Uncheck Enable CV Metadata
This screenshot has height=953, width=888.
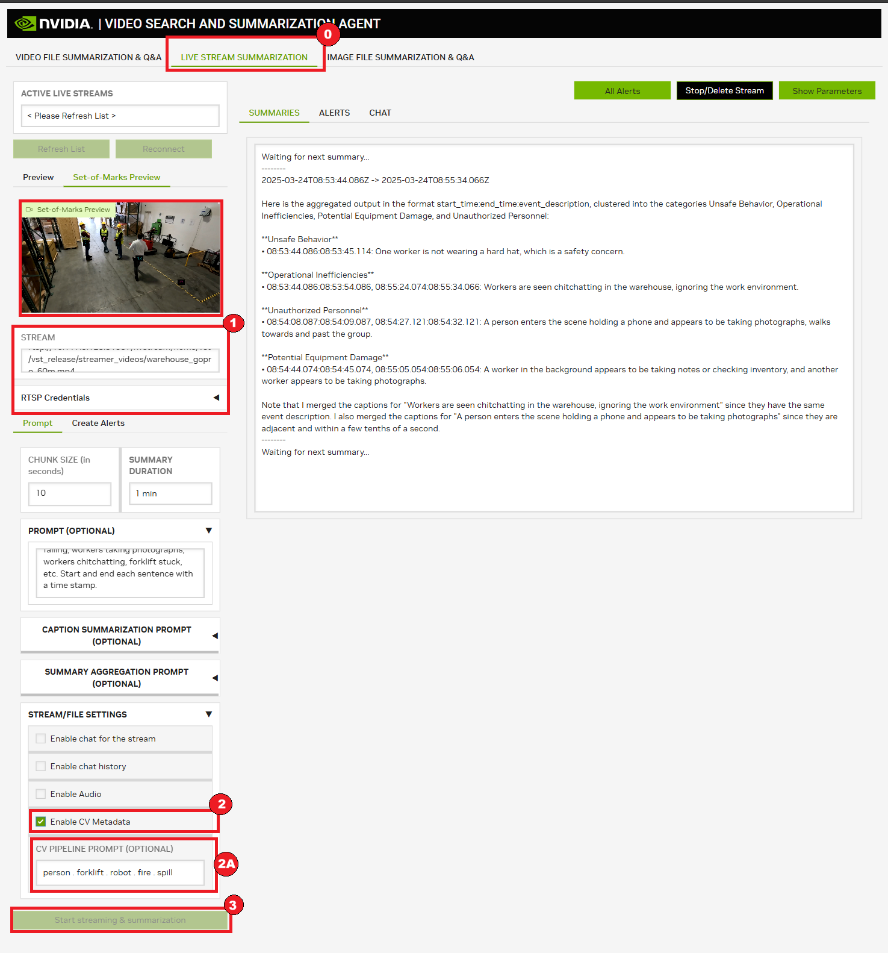point(41,822)
